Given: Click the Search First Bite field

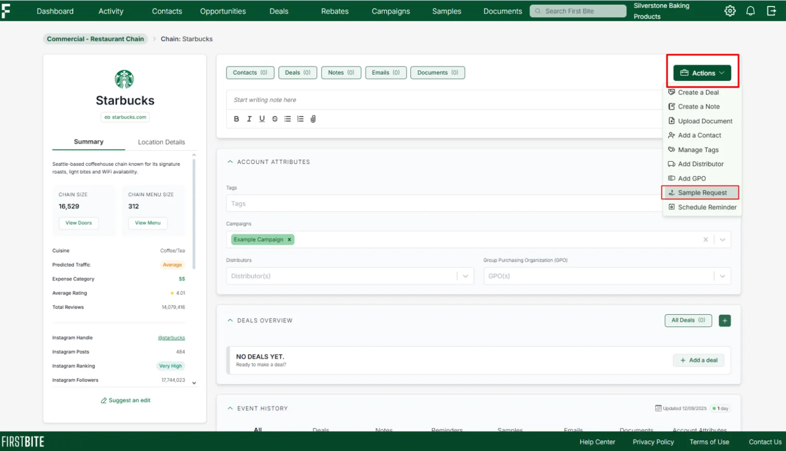Looking at the screenshot, I should pyautogui.click(x=578, y=11).
